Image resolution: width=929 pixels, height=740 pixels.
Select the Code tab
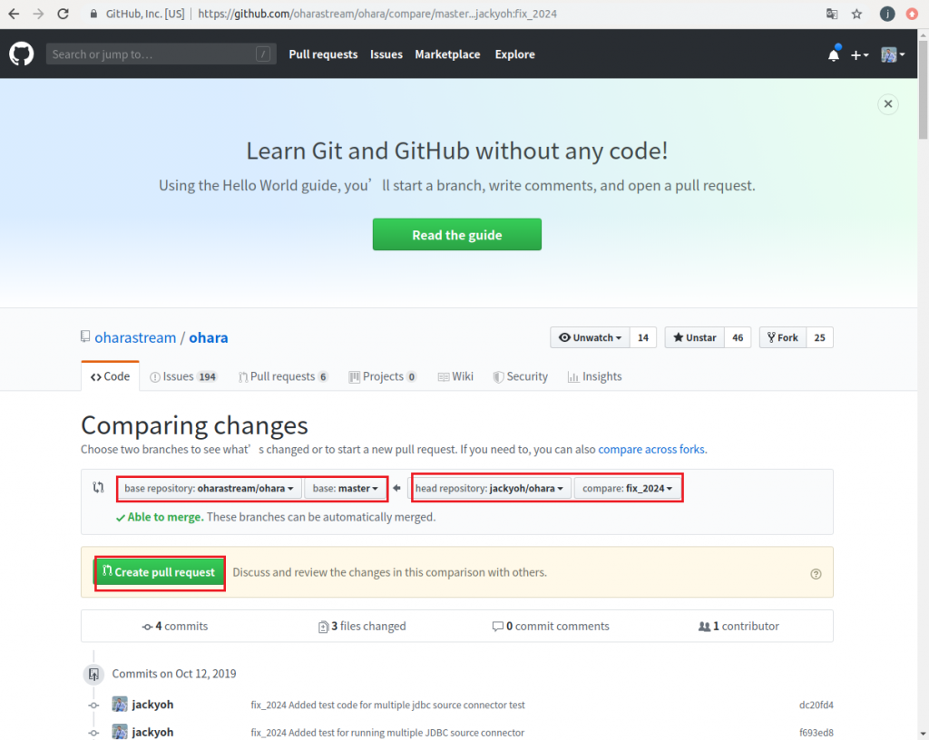click(110, 376)
